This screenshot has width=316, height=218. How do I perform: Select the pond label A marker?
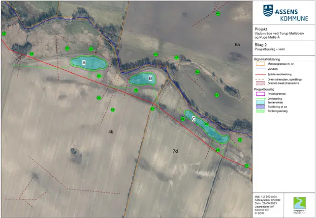[84, 63]
